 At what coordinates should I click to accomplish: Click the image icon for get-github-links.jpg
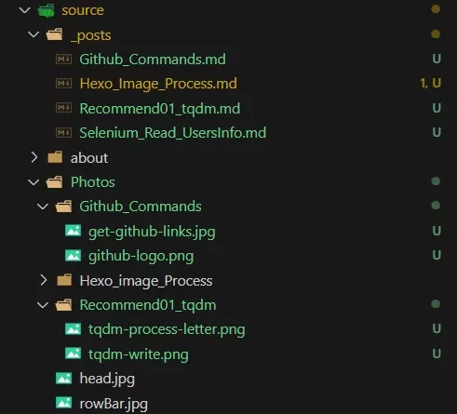73,231
